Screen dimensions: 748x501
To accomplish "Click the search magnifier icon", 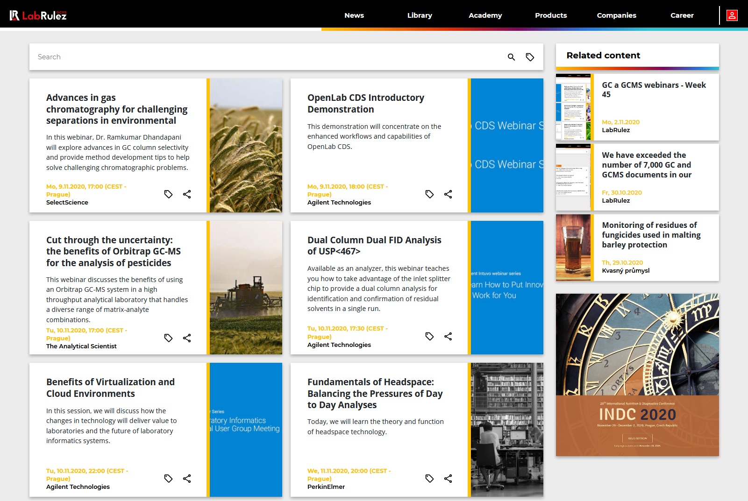I will tap(512, 57).
